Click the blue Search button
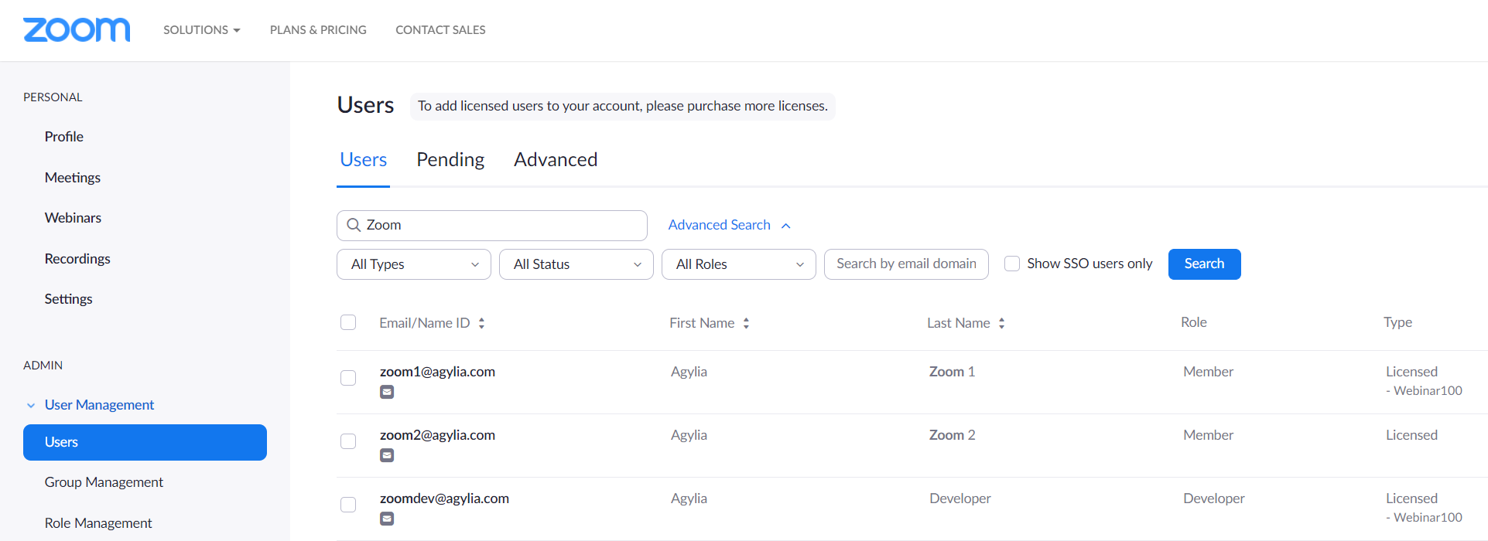The width and height of the screenshot is (1488, 541). pyautogui.click(x=1204, y=264)
